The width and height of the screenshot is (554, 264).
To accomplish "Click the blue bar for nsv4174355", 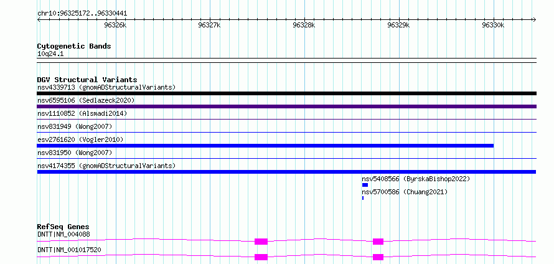I will (286, 172).
